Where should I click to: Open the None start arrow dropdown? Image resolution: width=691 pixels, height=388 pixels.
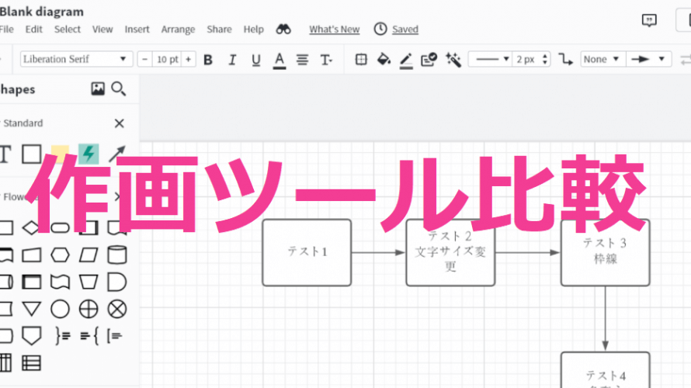click(x=602, y=59)
